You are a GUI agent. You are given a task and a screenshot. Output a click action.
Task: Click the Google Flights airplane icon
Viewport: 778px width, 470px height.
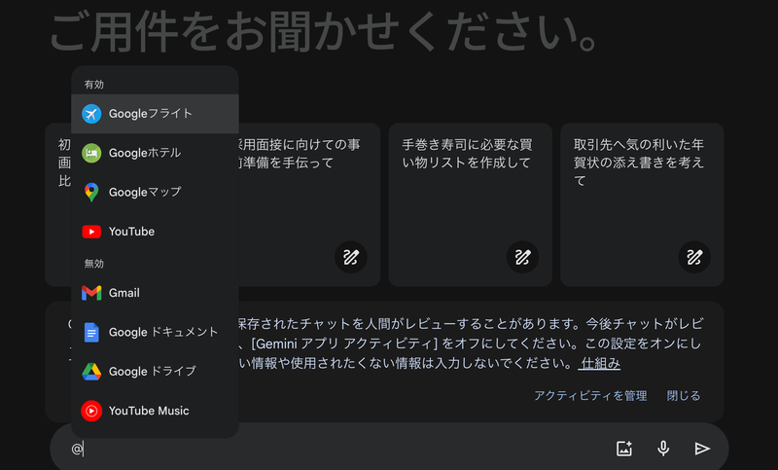[91, 114]
